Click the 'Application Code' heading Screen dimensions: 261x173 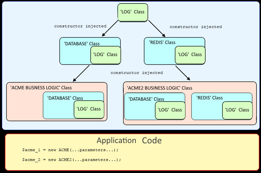click(129, 141)
